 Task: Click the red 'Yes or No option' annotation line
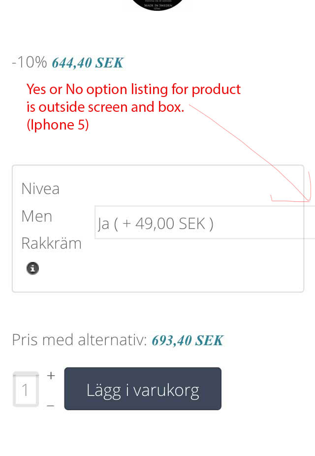133,90
